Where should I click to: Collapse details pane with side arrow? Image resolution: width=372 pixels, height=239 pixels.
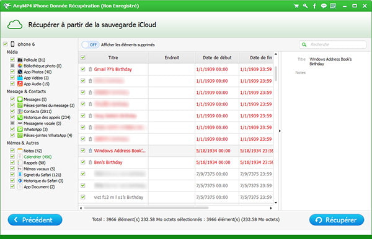tap(280, 131)
